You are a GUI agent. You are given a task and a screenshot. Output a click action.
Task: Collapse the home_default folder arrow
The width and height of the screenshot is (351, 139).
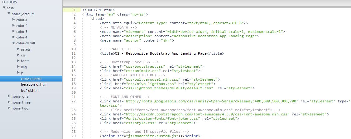pyautogui.click(x=9, y=14)
